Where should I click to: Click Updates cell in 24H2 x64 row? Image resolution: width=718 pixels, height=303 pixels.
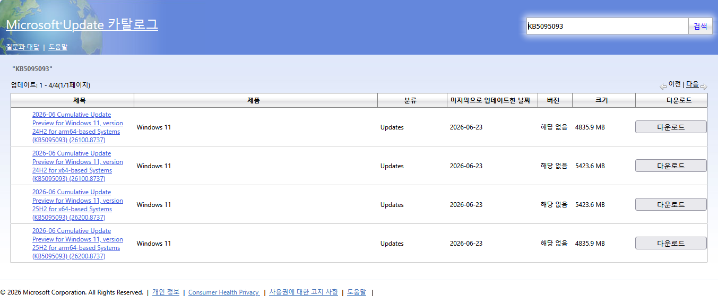click(x=392, y=166)
